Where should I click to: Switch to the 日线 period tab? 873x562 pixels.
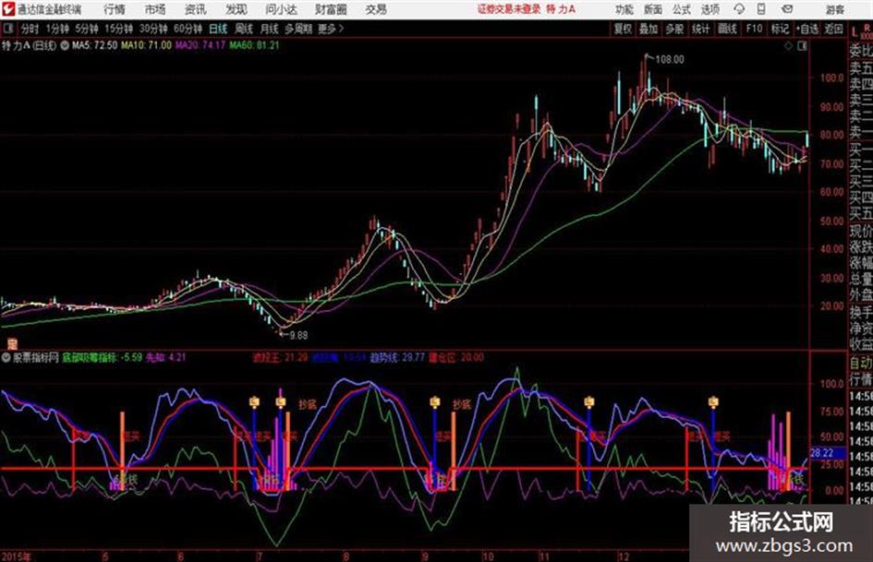[218, 29]
